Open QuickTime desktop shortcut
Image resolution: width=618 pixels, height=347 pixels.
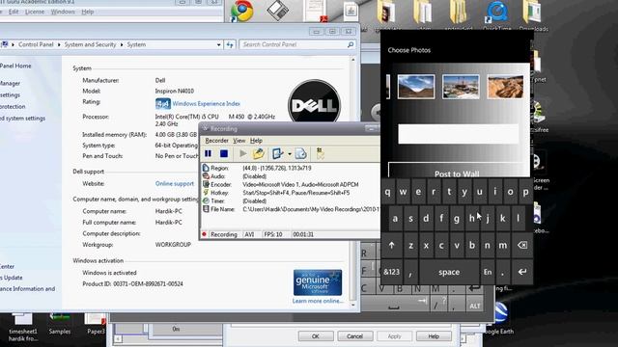(496, 14)
